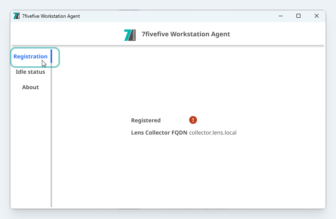Click the "Registered" status label

146,120
